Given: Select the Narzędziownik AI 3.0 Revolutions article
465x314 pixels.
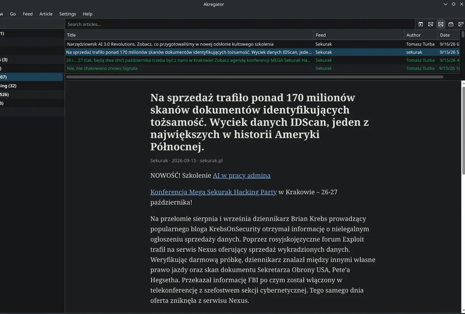Looking at the screenshot, I should click(170, 44).
